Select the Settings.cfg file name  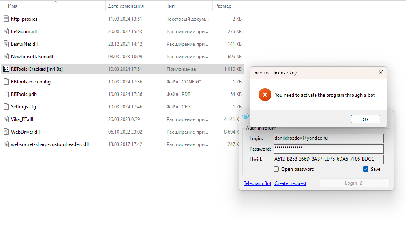(24, 106)
